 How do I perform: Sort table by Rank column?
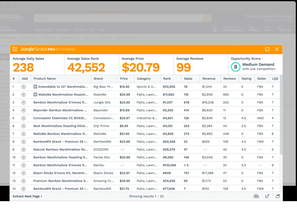coord(167,79)
